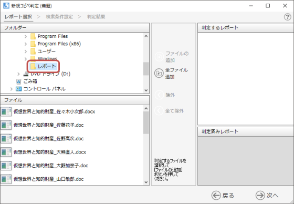Screen dimensions: 294x204
Task: Click the Program Files folder icon
Action: click(33, 36)
